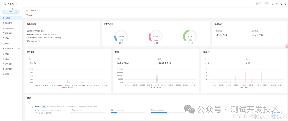This screenshot has height=121, width=288.
Task: Expand the 系统 sidebar submenu
Action: [11, 74]
